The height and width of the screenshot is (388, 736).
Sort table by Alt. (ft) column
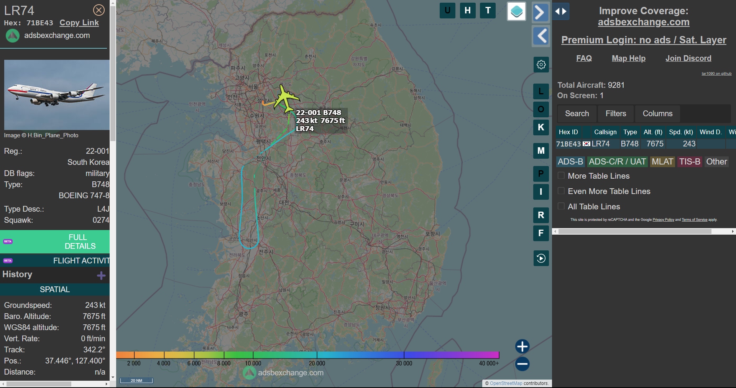(653, 132)
